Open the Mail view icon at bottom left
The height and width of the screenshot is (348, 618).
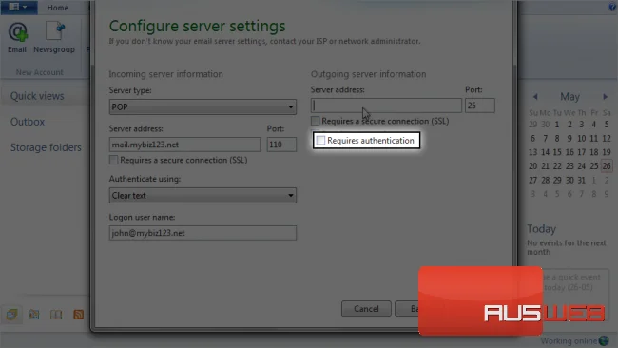(x=11, y=314)
